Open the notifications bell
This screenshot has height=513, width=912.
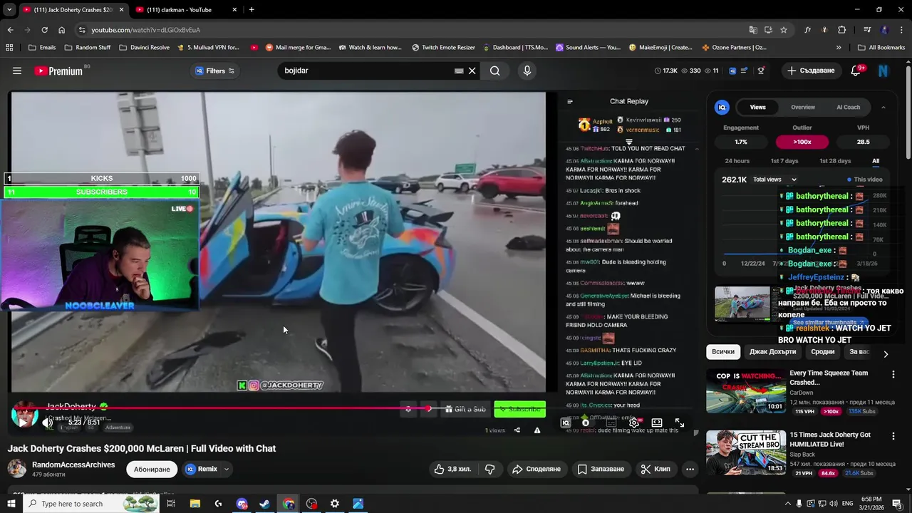click(x=856, y=71)
